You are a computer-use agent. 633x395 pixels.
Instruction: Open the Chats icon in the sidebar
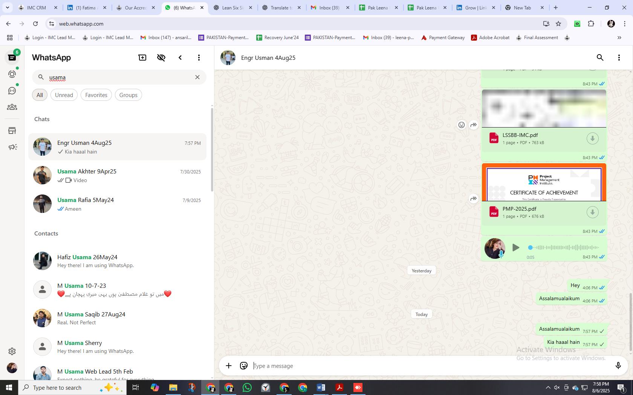coord(12,58)
